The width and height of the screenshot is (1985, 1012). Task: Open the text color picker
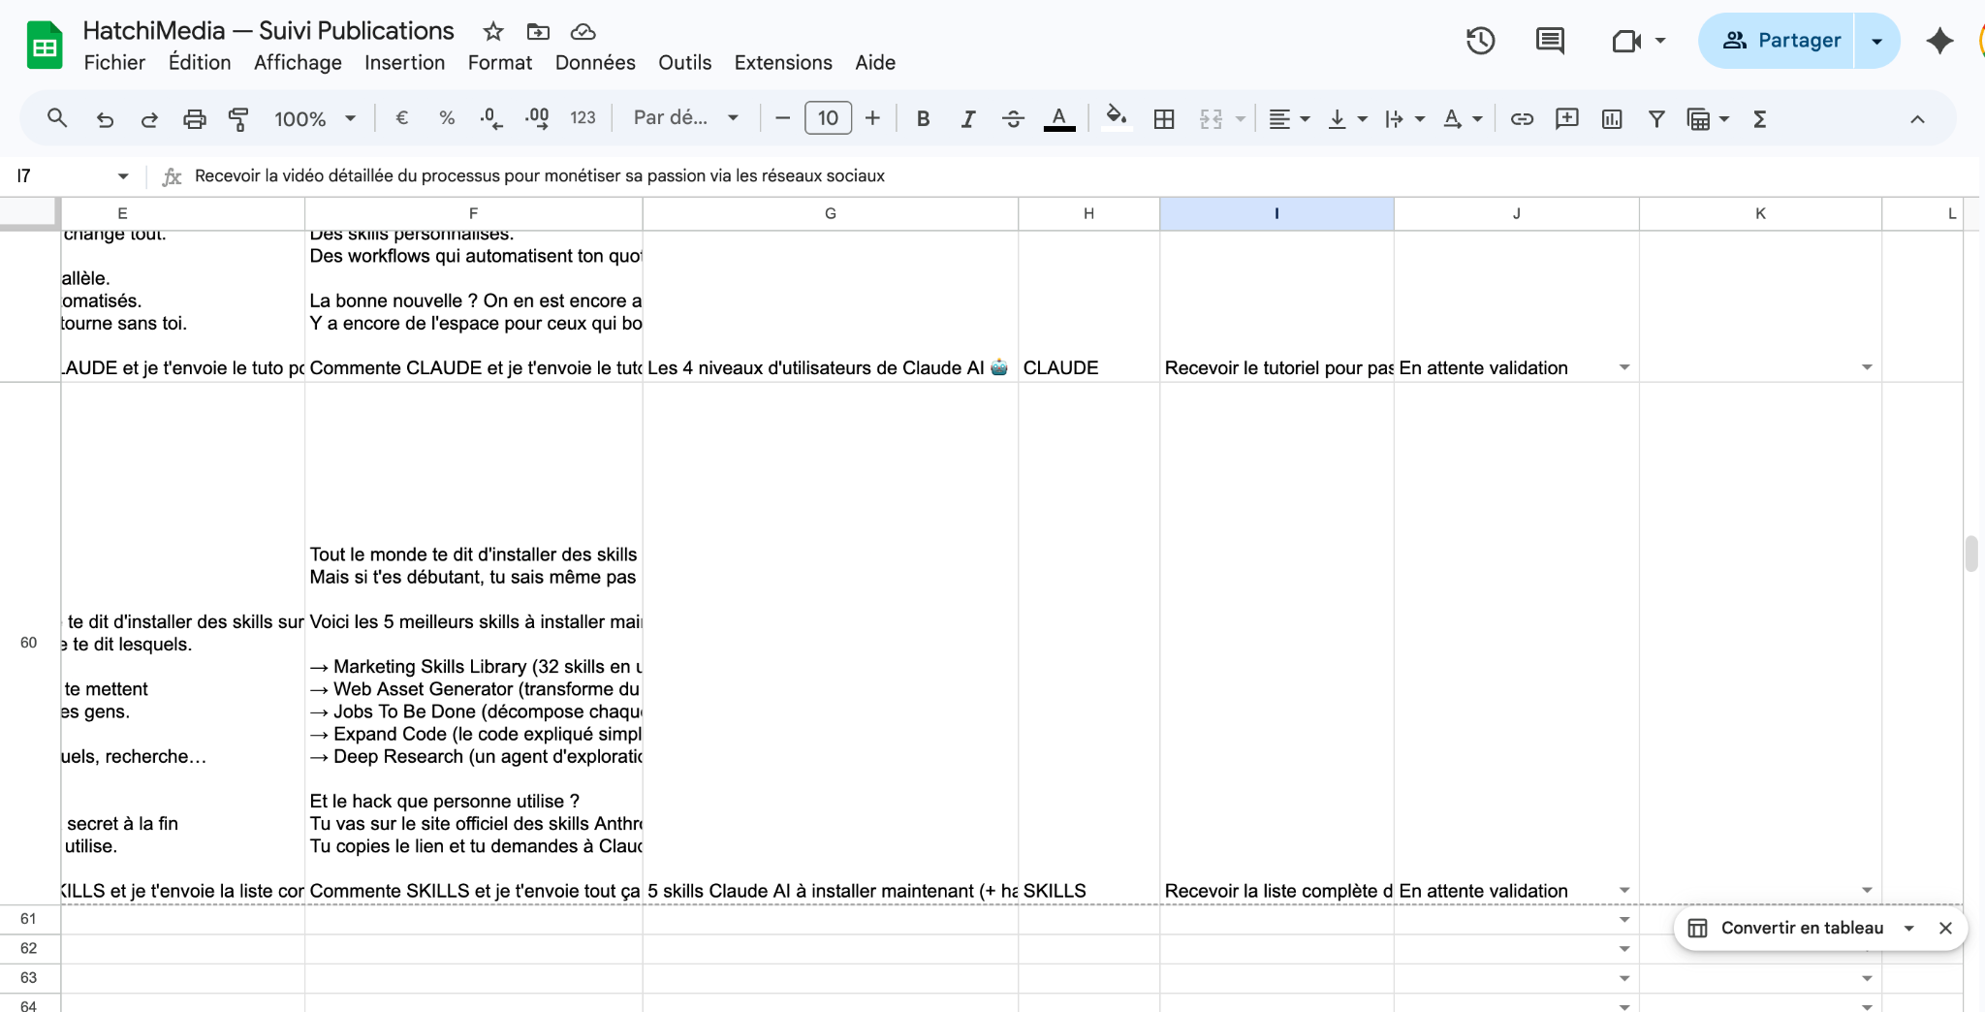1059,118
